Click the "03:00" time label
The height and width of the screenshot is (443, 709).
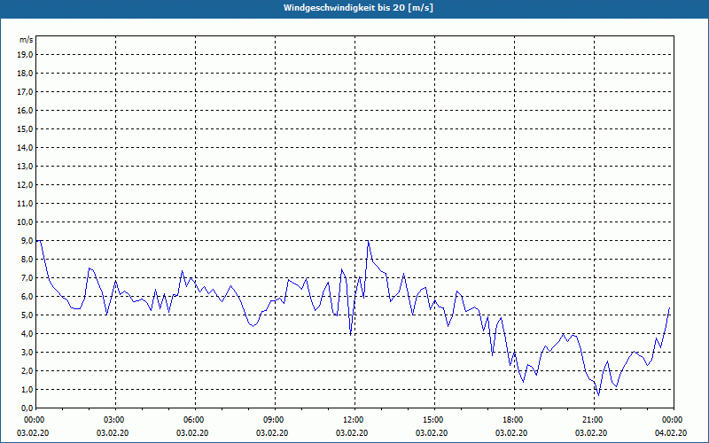coord(116,420)
